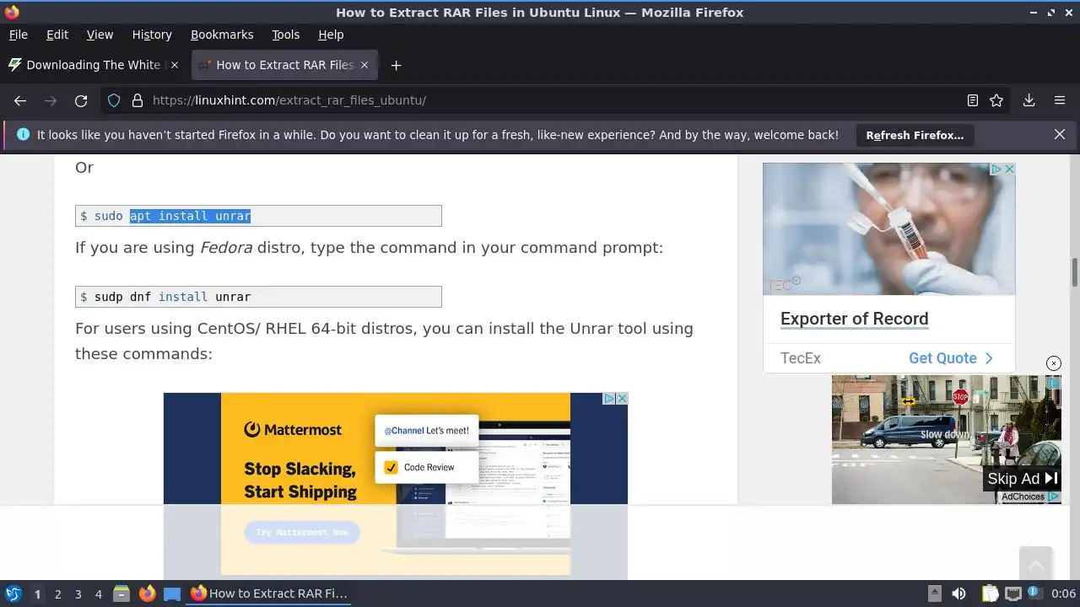Click the 'sudo apt install unrar' code box
The width and height of the screenshot is (1080, 607).
(x=258, y=216)
